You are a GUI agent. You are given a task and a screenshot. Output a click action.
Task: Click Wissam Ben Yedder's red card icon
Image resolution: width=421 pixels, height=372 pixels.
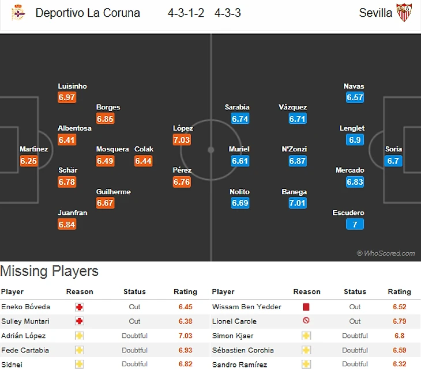(x=306, y=307)
